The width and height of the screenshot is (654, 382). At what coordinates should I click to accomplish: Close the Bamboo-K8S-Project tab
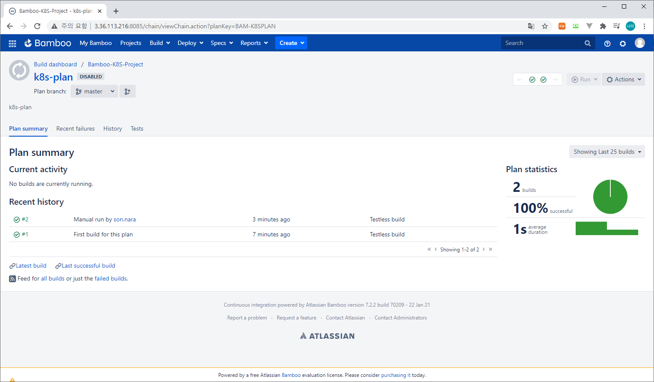pyautogui.click(x=100, y=11)
